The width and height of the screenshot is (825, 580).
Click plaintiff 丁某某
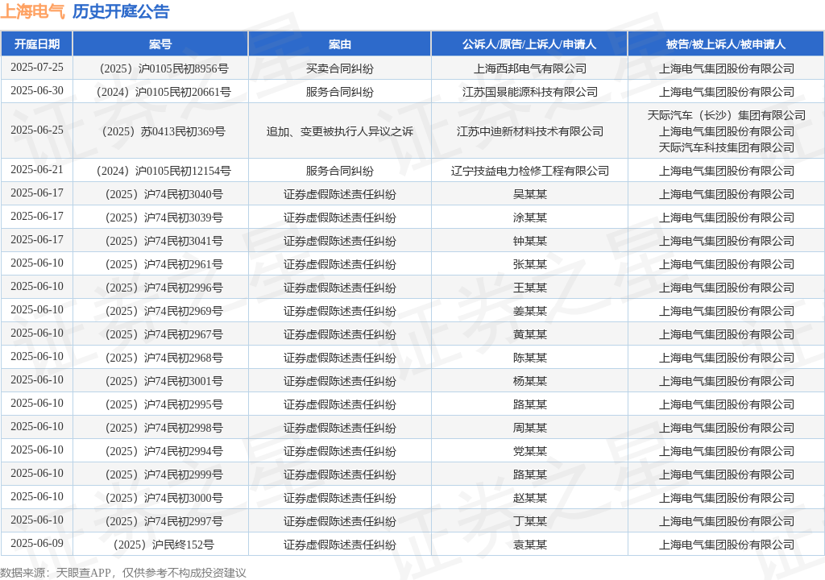530,521
